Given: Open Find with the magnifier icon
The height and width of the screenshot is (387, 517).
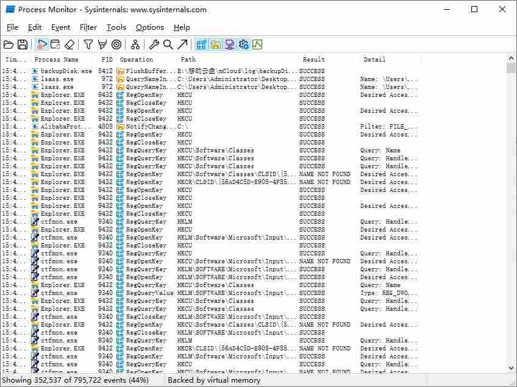Looking at the screenshot, I should [168, 44].
